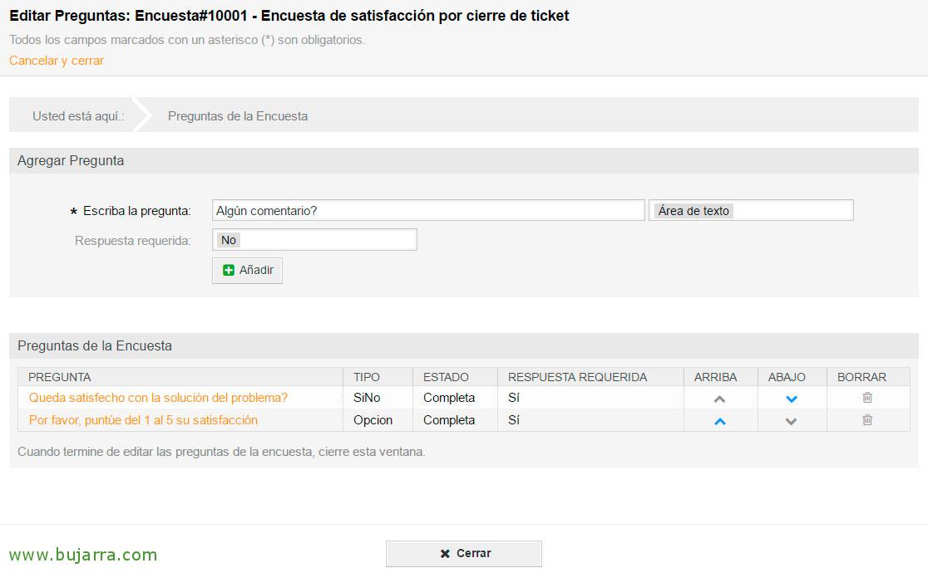Click the www.bujarra.com watermark
Image resolution: width=928 pixels, height=573 pixels.
[83, 555]
